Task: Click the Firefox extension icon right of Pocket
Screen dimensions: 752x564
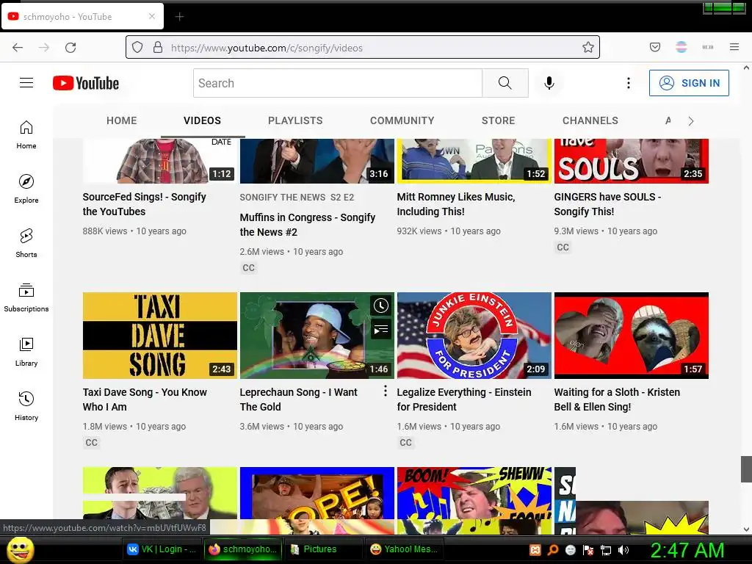Action: pyautogui.click(x=681, y=47)
